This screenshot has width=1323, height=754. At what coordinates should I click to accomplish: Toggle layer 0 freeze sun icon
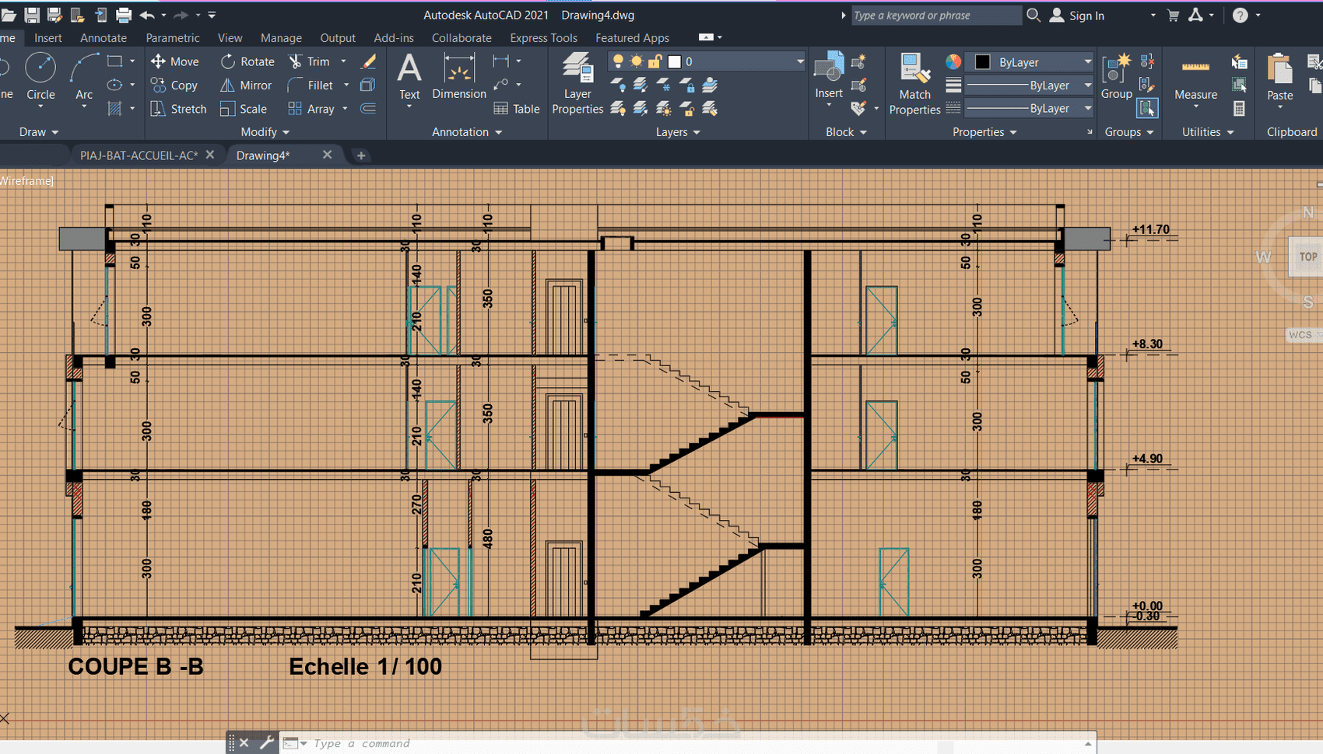[x=637, y=61]
